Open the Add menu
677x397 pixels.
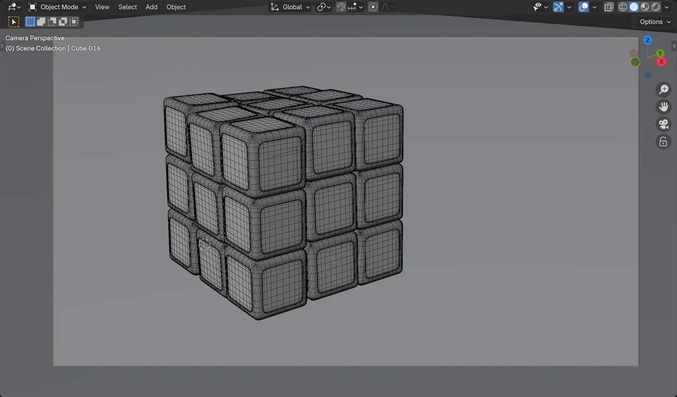(x=151, y=7)
